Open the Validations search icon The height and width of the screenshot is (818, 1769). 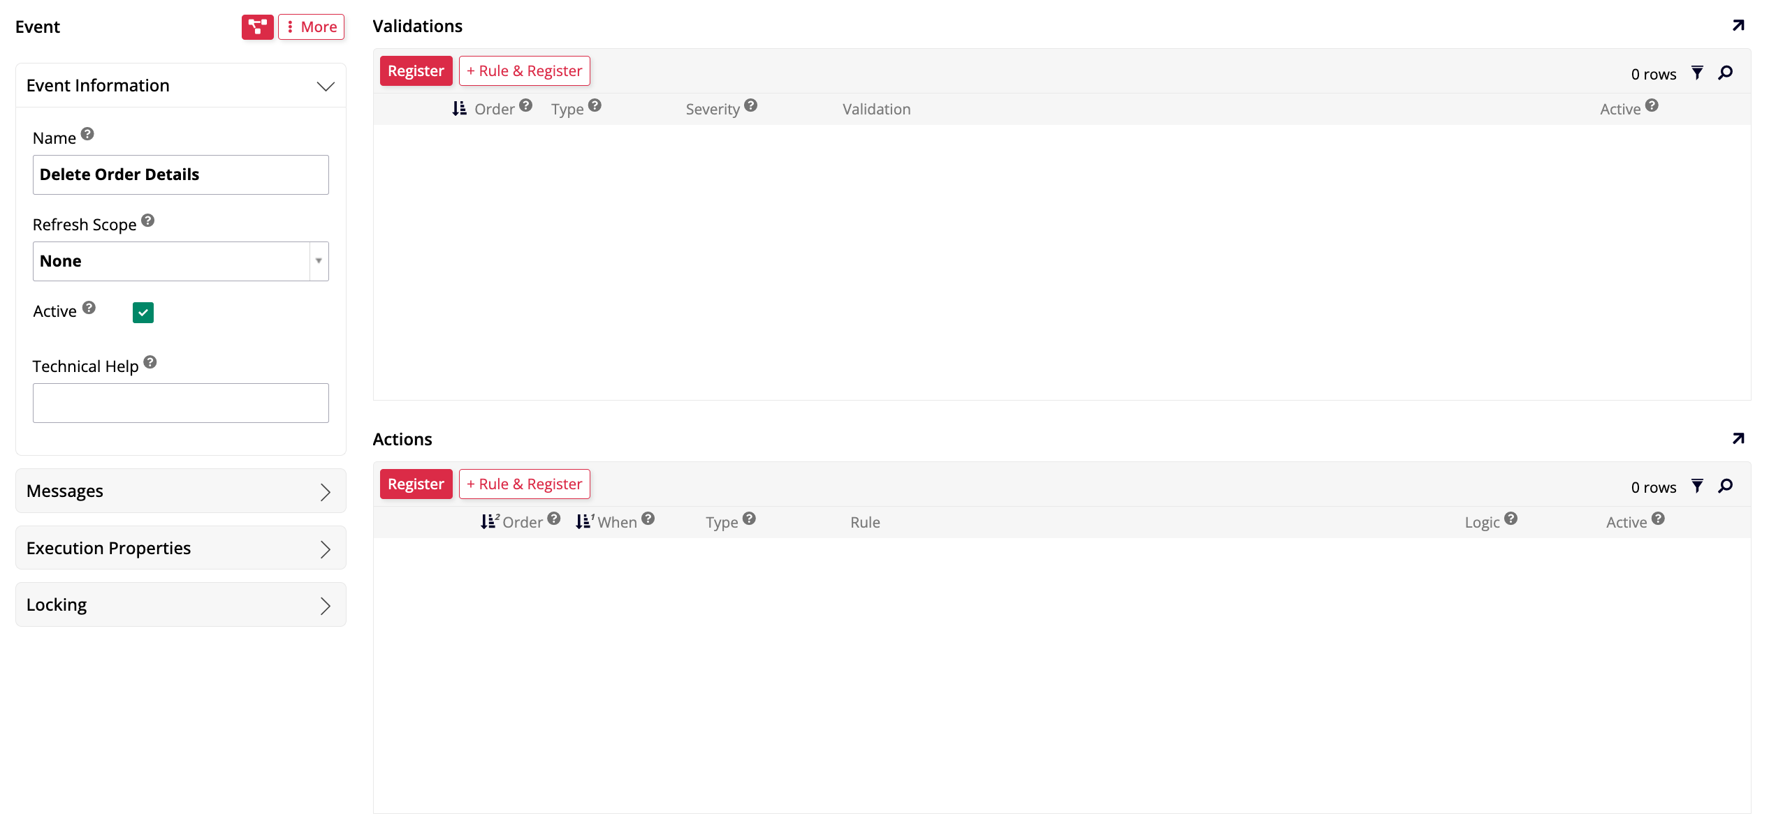[1725, 72]
